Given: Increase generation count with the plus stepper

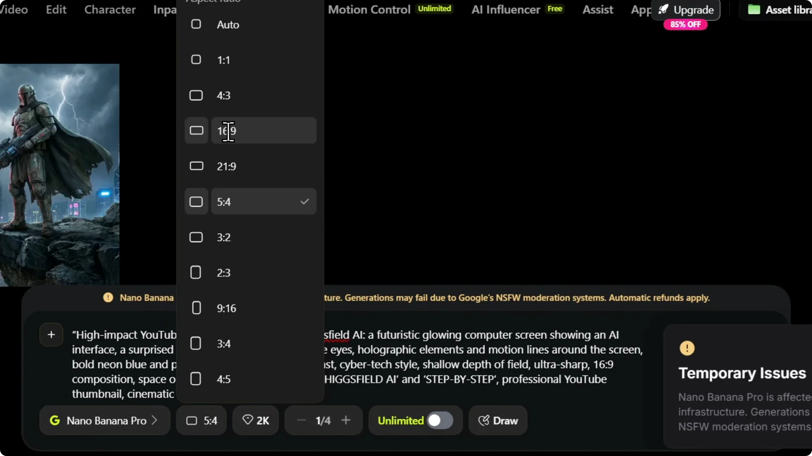Looking at the screenshot, I should coord(346,420).
